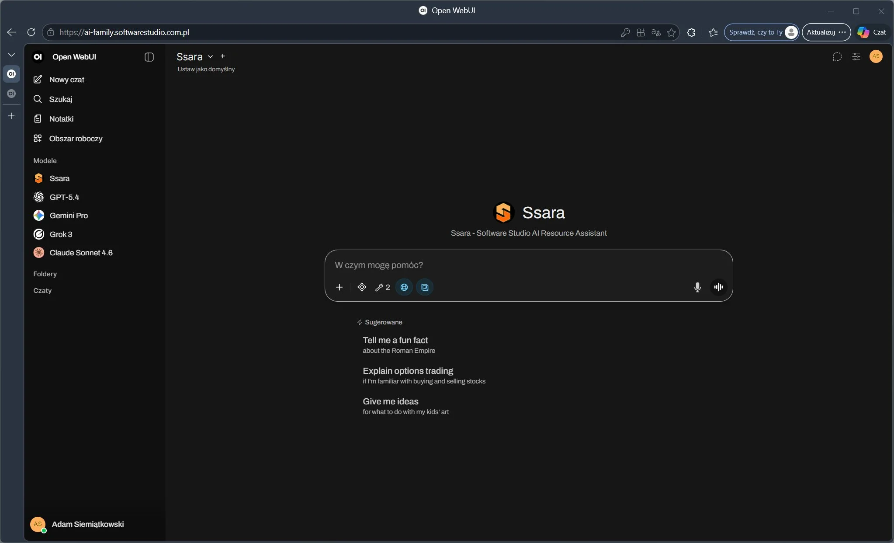
Task: Open integrations icon in chat box
Action: coord(362,287)
